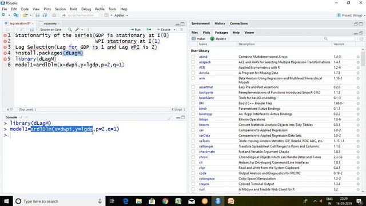Click the Source button
366x206 pixels.
tap(164, 30)
